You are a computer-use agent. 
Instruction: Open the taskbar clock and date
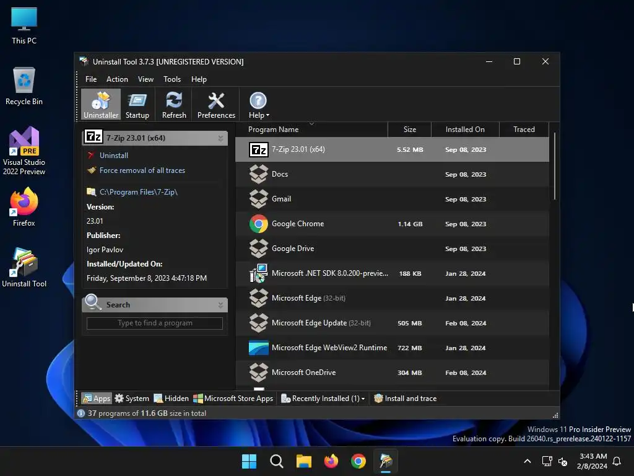pyautogui.click(x=592, y=461)
